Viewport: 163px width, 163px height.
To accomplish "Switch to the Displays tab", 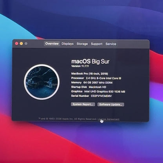I will coord(67,44).
